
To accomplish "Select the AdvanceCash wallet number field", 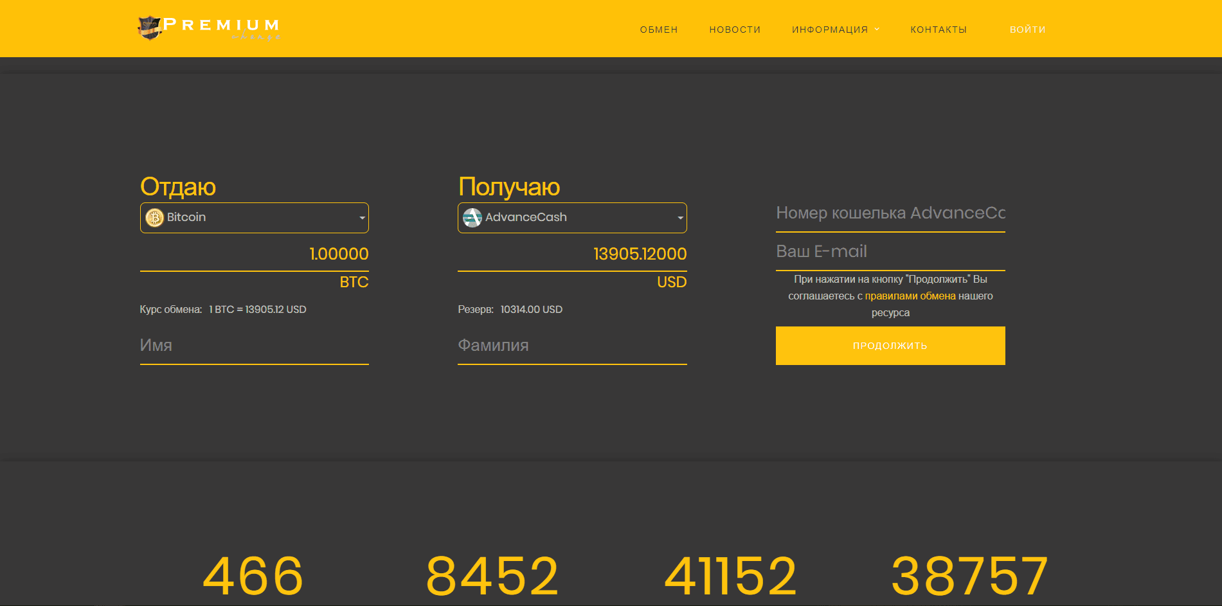I will pos(890,213).
